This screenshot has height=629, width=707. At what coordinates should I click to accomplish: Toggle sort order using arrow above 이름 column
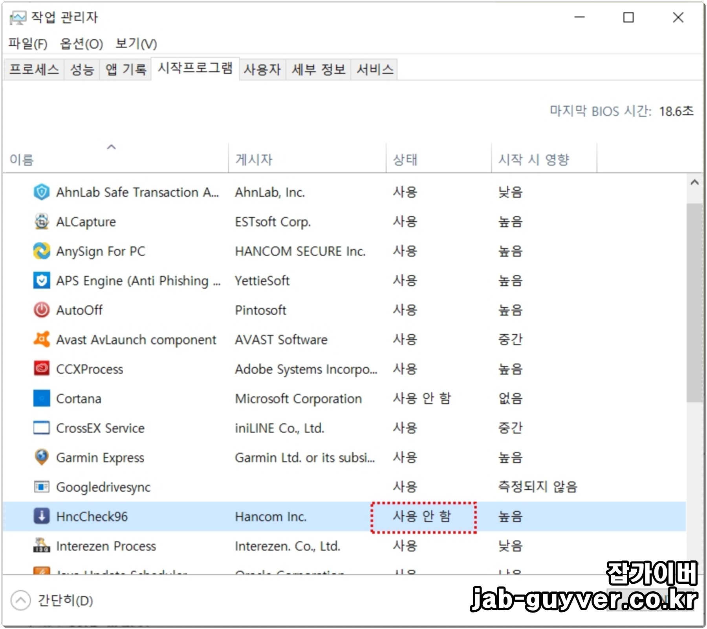(x=112, y=147)
